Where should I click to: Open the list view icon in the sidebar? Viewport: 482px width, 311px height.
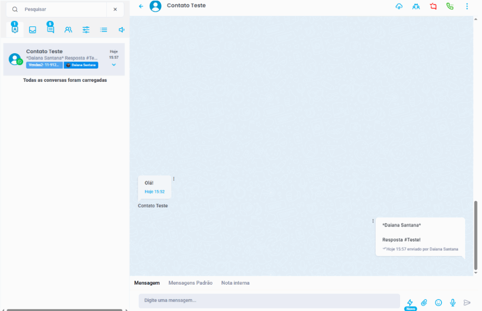[x=104, y=30]
